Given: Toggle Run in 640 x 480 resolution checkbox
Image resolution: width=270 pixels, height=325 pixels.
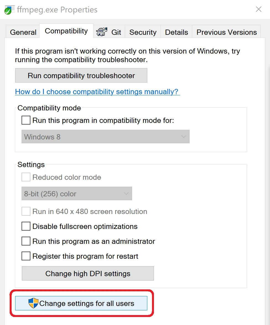Looking at the screenshot, I should tap(26, 212).
